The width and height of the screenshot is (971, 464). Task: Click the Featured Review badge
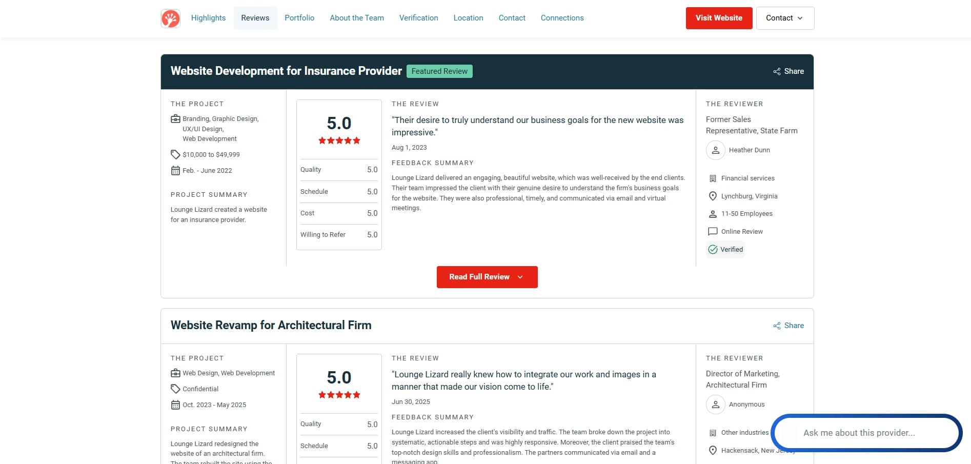(x=439, y=71)
